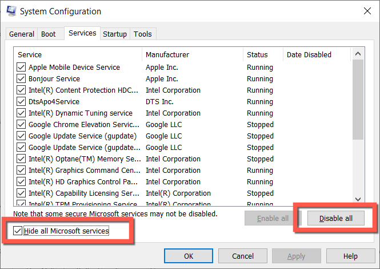Screen dimensions: 380x269
Task: Click the Disable all button
Action: 335,218
